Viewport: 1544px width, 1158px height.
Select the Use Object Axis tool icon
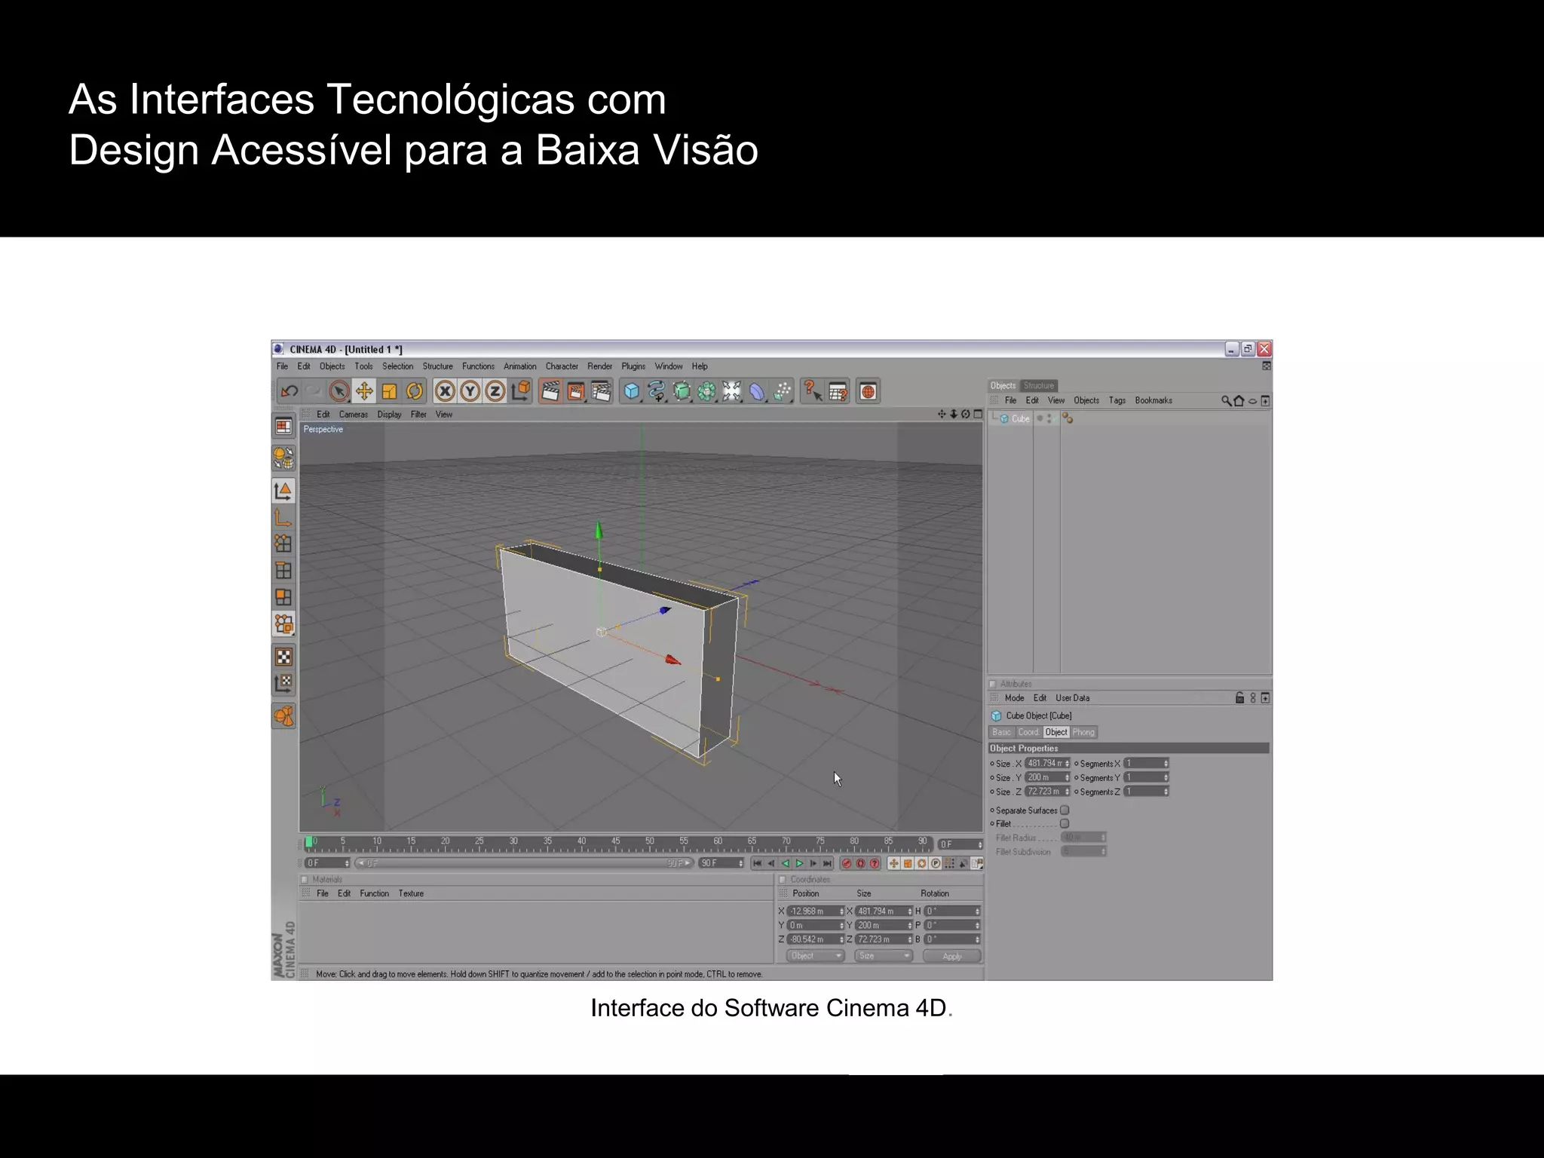[x=283, y=518]
